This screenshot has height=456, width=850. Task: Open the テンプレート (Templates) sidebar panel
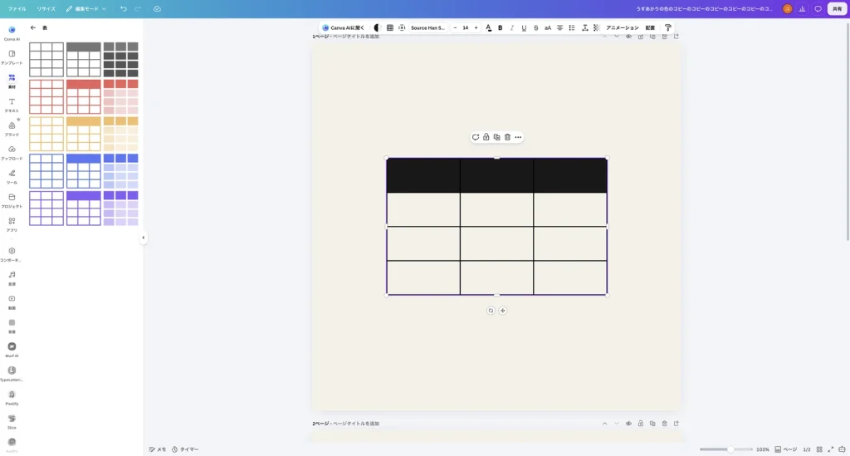click(x=12, y=57)
